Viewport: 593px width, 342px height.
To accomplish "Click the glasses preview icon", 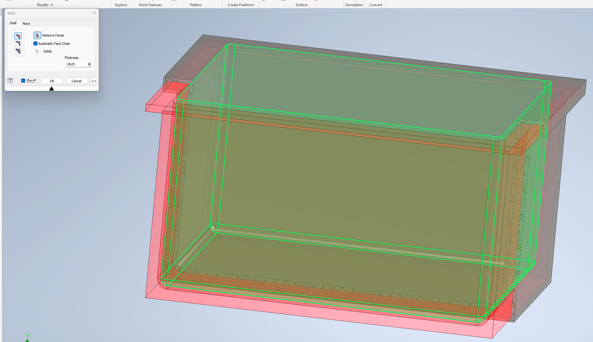I will pyautogui.click(x=31, y=81).
